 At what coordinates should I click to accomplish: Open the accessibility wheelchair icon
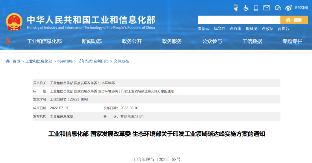pyautogui.click(x=246, y=8)
